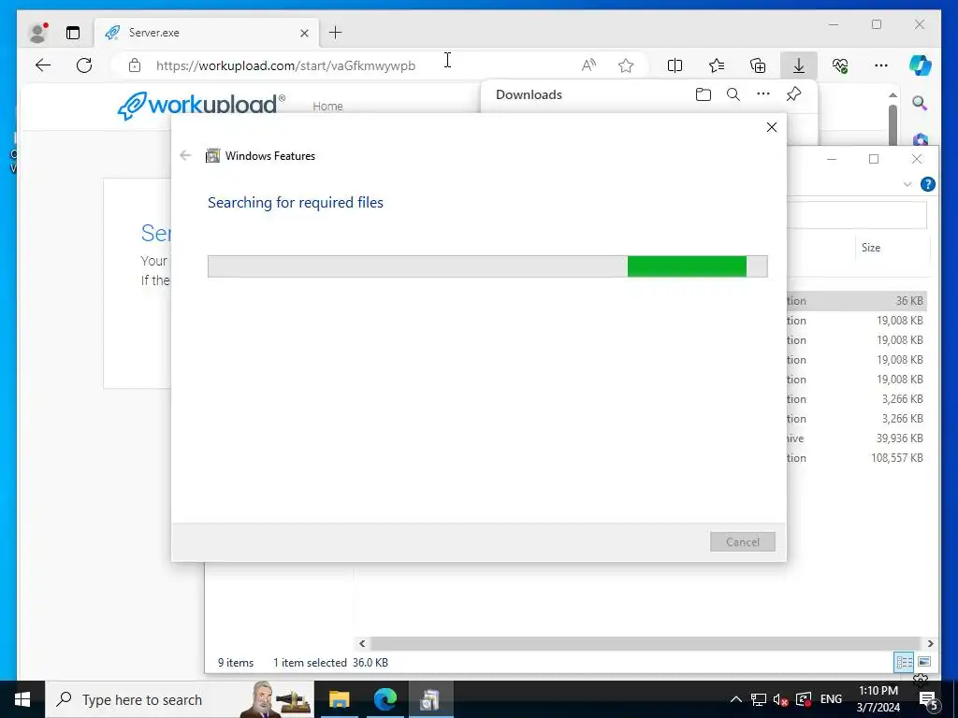This screenshot has height=718, width=958.
Task: Select the 36 KB file row
Action: coord(857,301)
